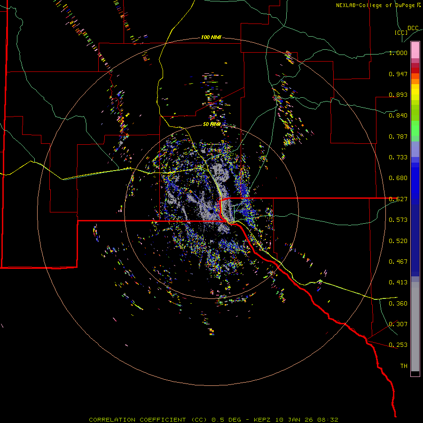
Task: Click the 0.413 color scale value
Action: (398, 282)
